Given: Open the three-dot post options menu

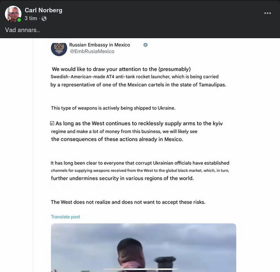Looking at the screenshot, I should click(268, 13).
